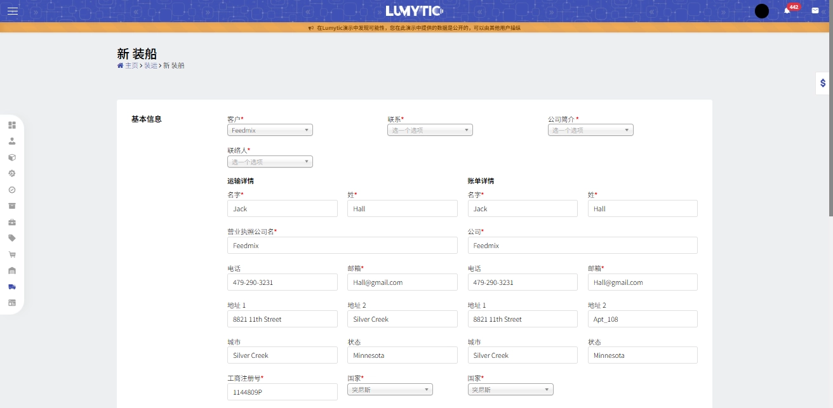Click the briefcase icon in sidebar
Image resolution: width=833 pixels, height=408 pixels.
coord(12,222)
